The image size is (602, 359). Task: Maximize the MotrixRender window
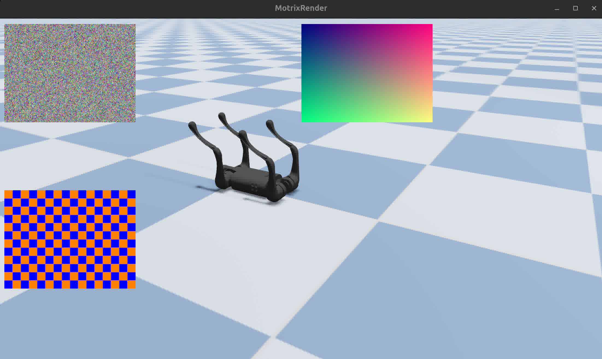[575, 8]
